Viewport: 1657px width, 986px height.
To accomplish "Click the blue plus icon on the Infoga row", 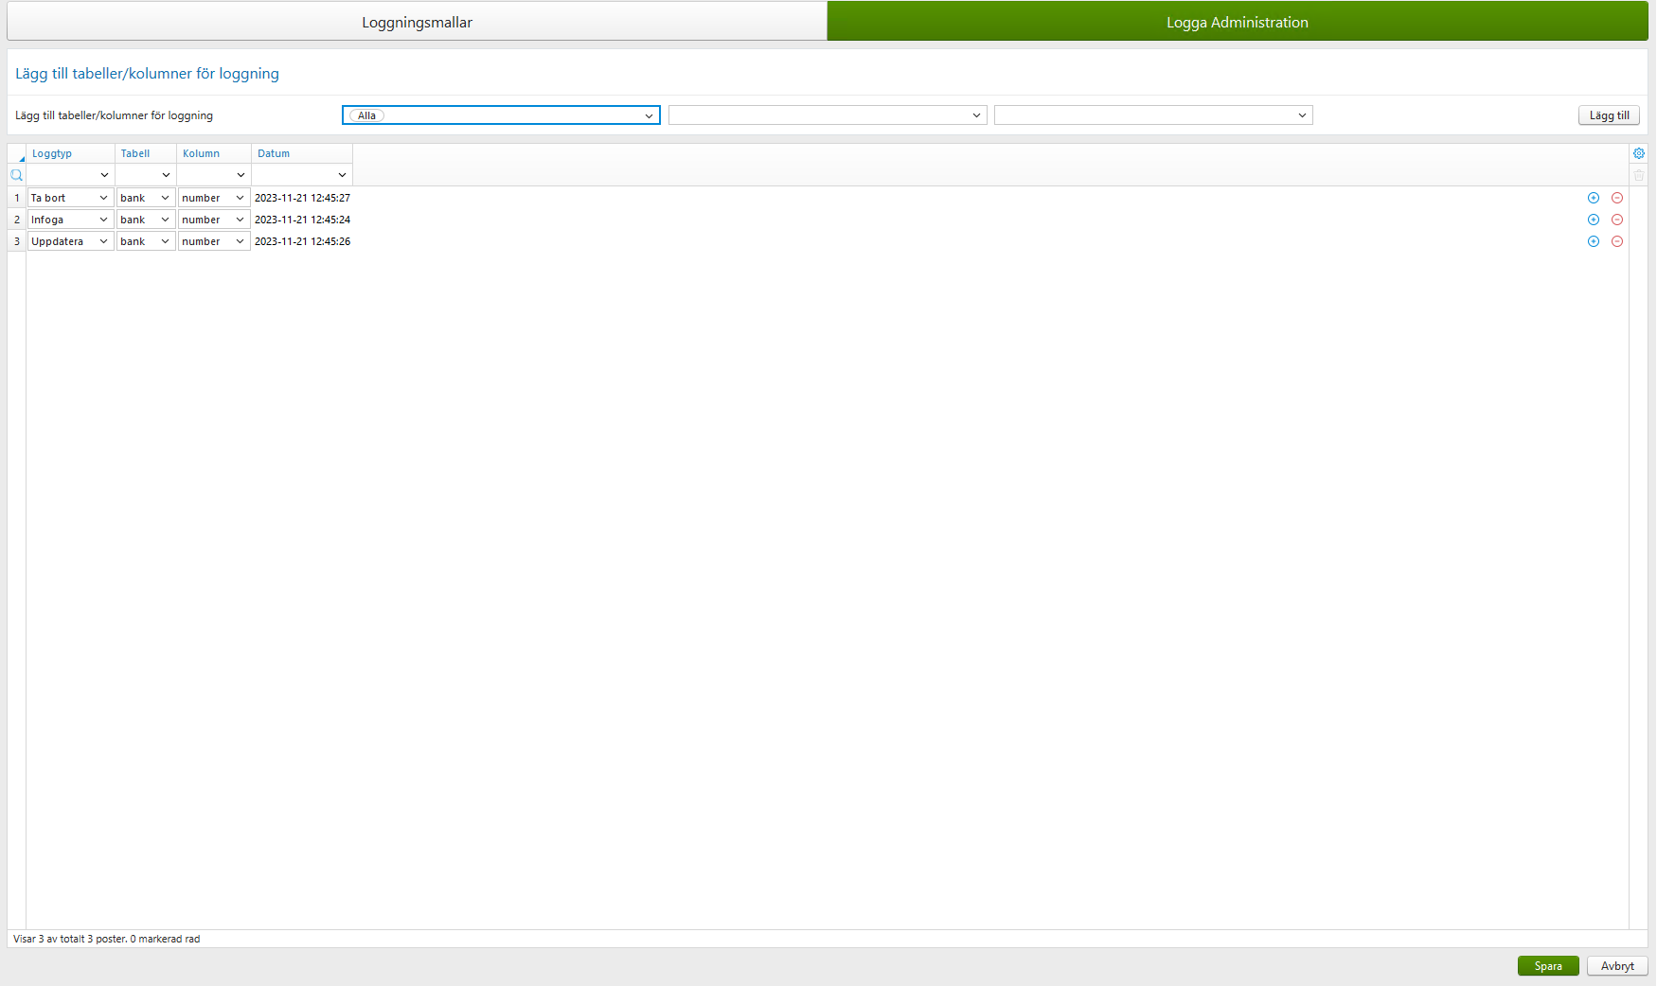I will pyautogui.click(x=1593, y=220).
